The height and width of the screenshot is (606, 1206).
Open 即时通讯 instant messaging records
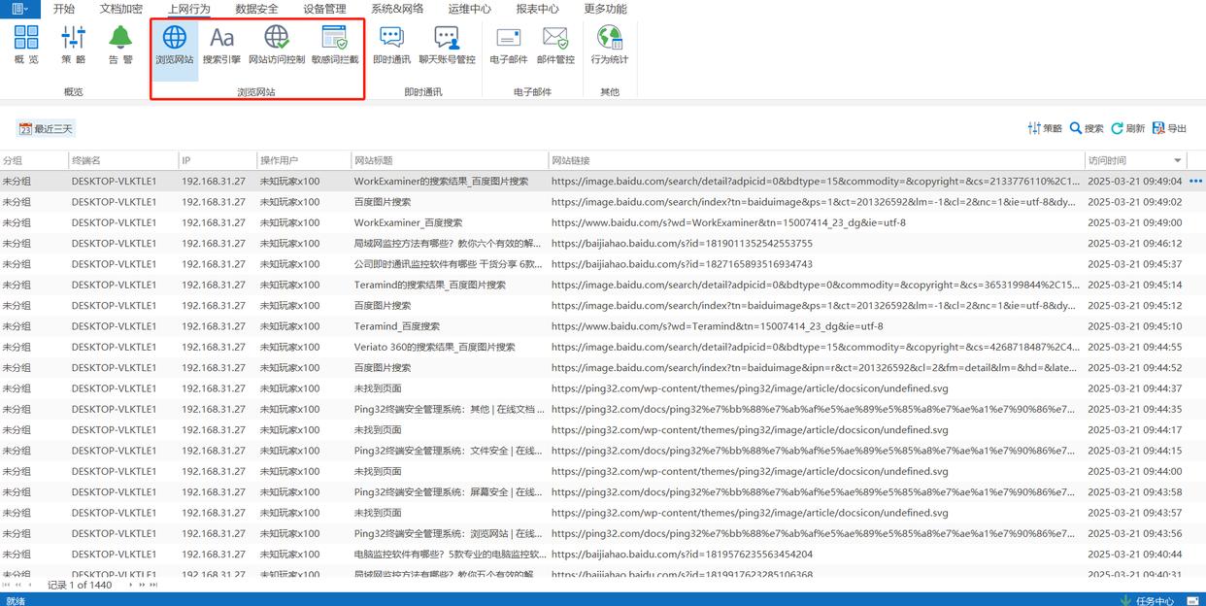pos(391,45)
